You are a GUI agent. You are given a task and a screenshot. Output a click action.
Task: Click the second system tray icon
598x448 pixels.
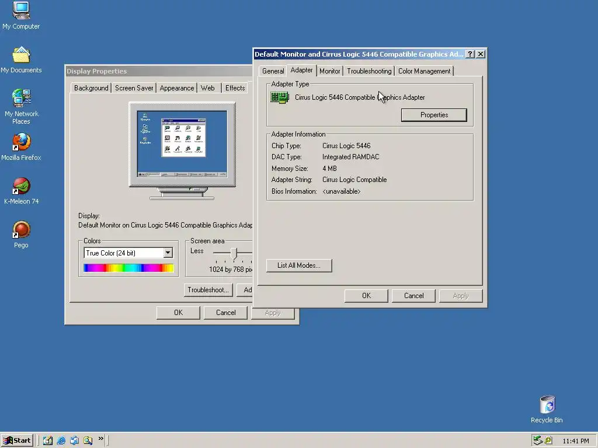548,440
